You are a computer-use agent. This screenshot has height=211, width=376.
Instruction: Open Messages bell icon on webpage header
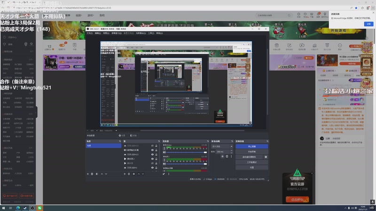click(x=319, y=15)
